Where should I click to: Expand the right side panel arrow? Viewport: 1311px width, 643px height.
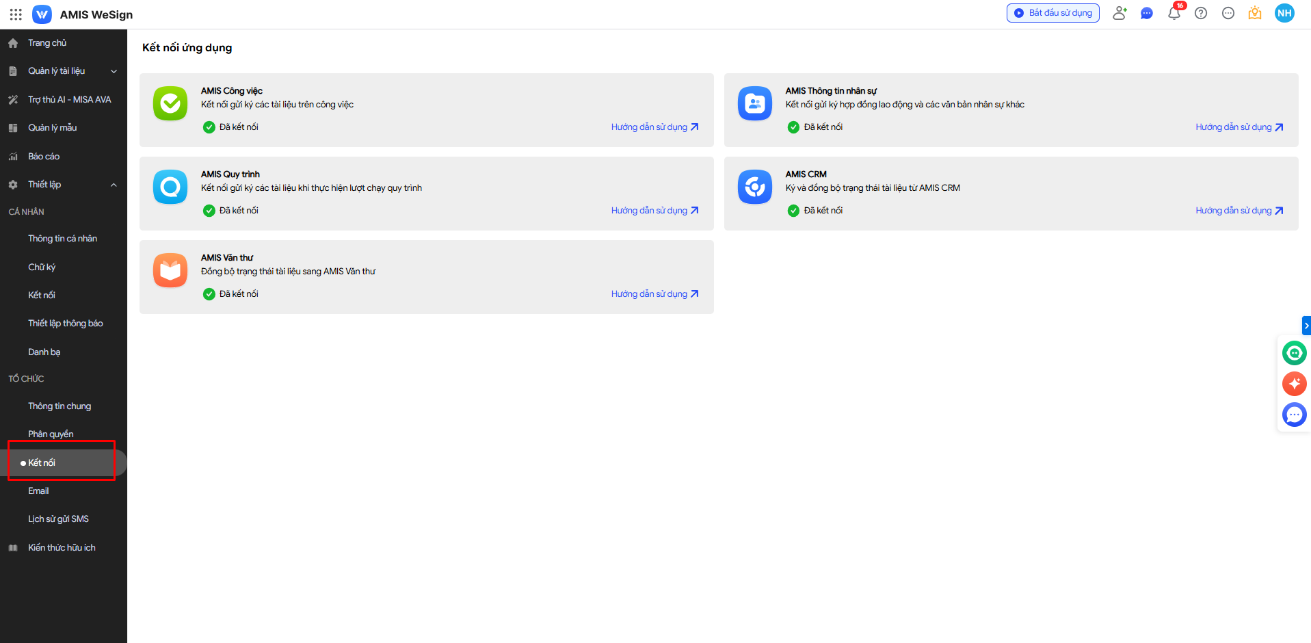click(x=1306, y=326)
